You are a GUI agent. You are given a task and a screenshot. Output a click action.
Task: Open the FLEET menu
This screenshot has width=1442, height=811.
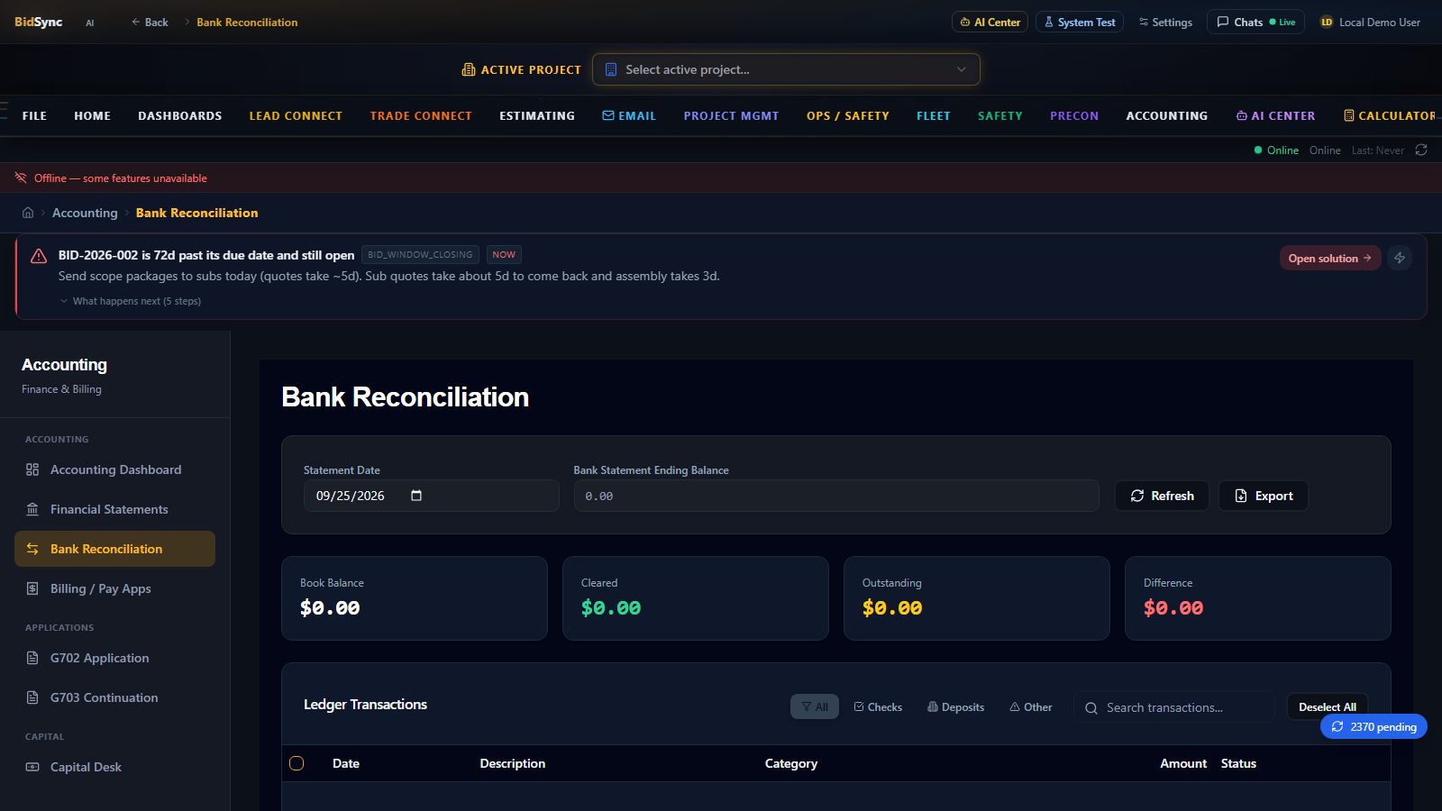click(934, 115)
